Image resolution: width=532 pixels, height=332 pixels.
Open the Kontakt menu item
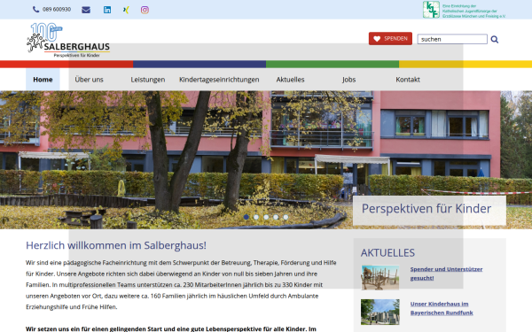(408, 80)
